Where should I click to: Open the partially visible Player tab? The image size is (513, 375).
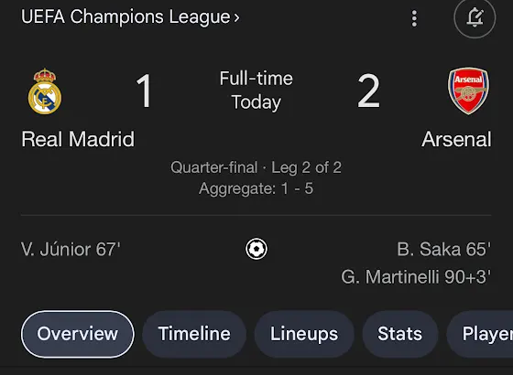coord(480,334)
